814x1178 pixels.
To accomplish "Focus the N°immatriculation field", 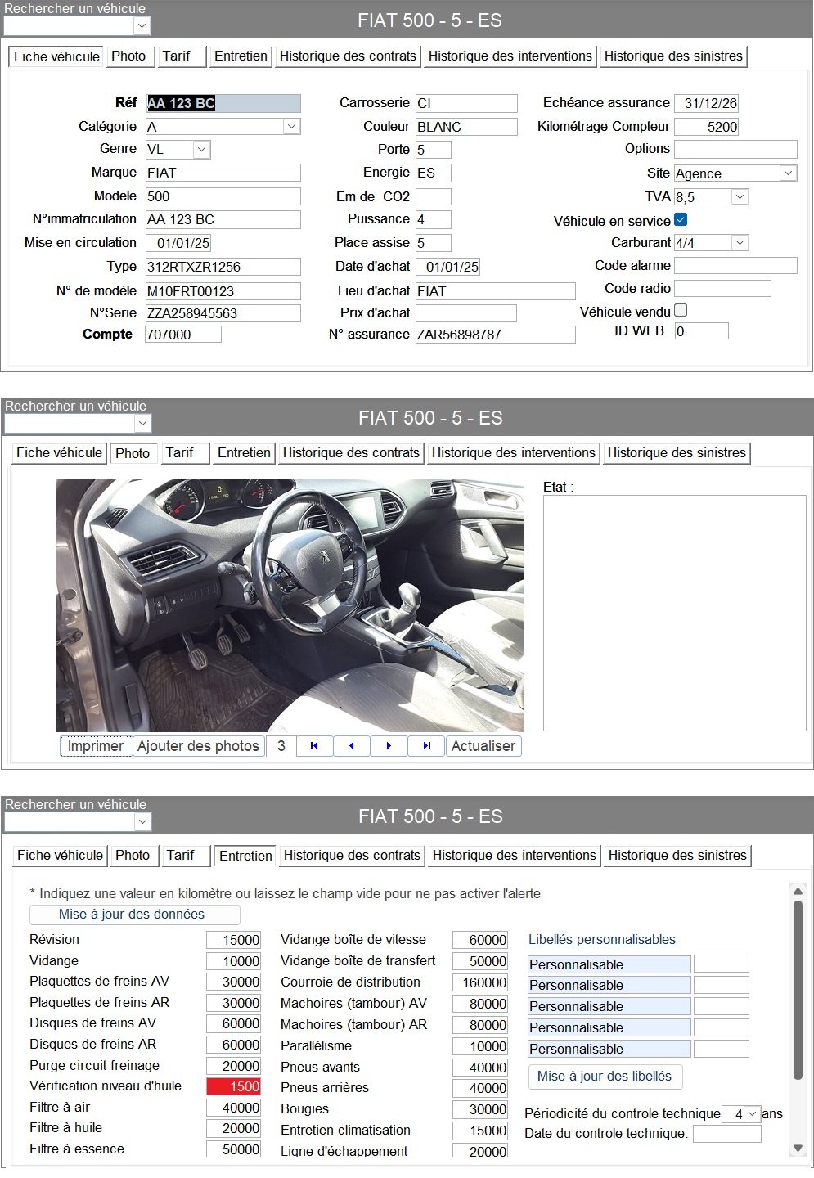I will point(223,219).
